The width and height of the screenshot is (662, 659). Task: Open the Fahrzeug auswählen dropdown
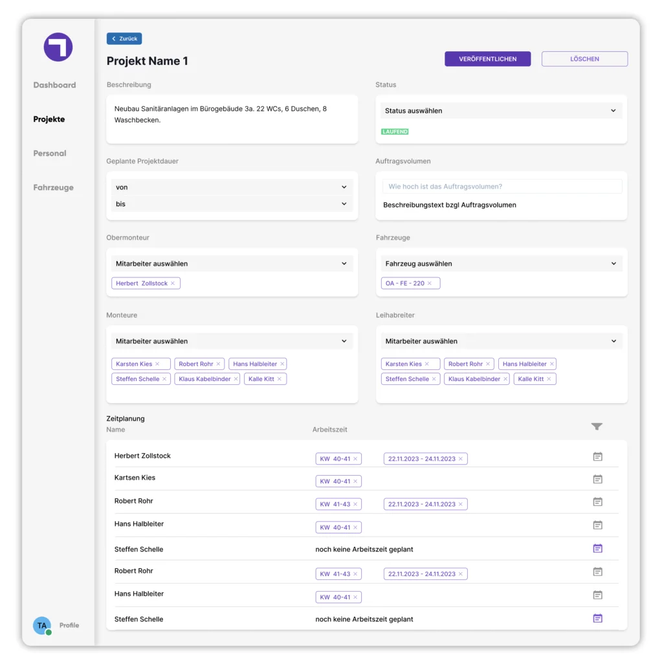coord(501,263)
